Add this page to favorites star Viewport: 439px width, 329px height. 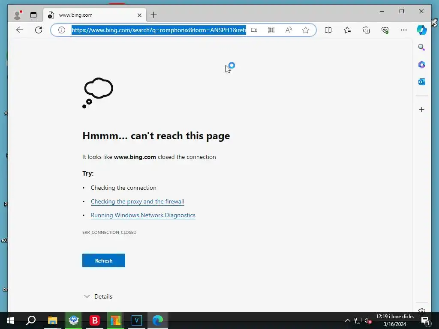click(305, 30)
